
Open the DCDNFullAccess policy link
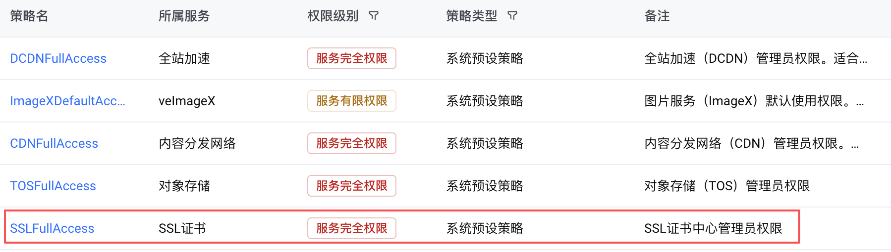[x=58, y=59]
